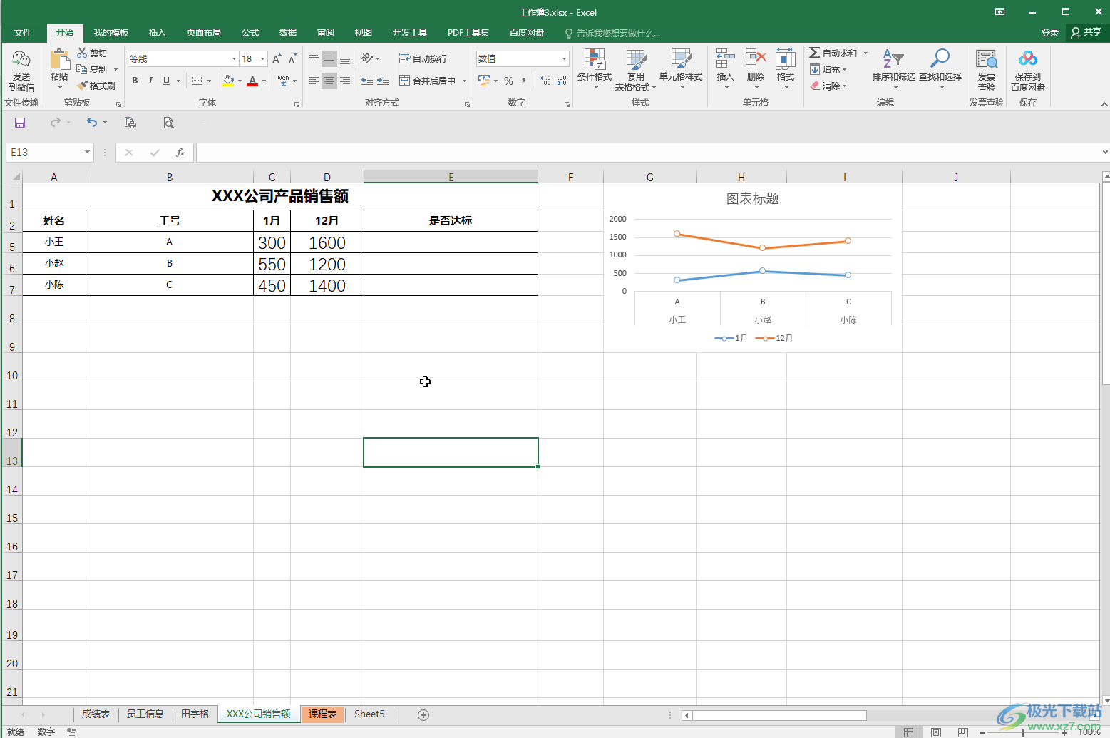Click the Undo arrow icon
Viewport: 1110px width, 738px height.
(91, 123)
